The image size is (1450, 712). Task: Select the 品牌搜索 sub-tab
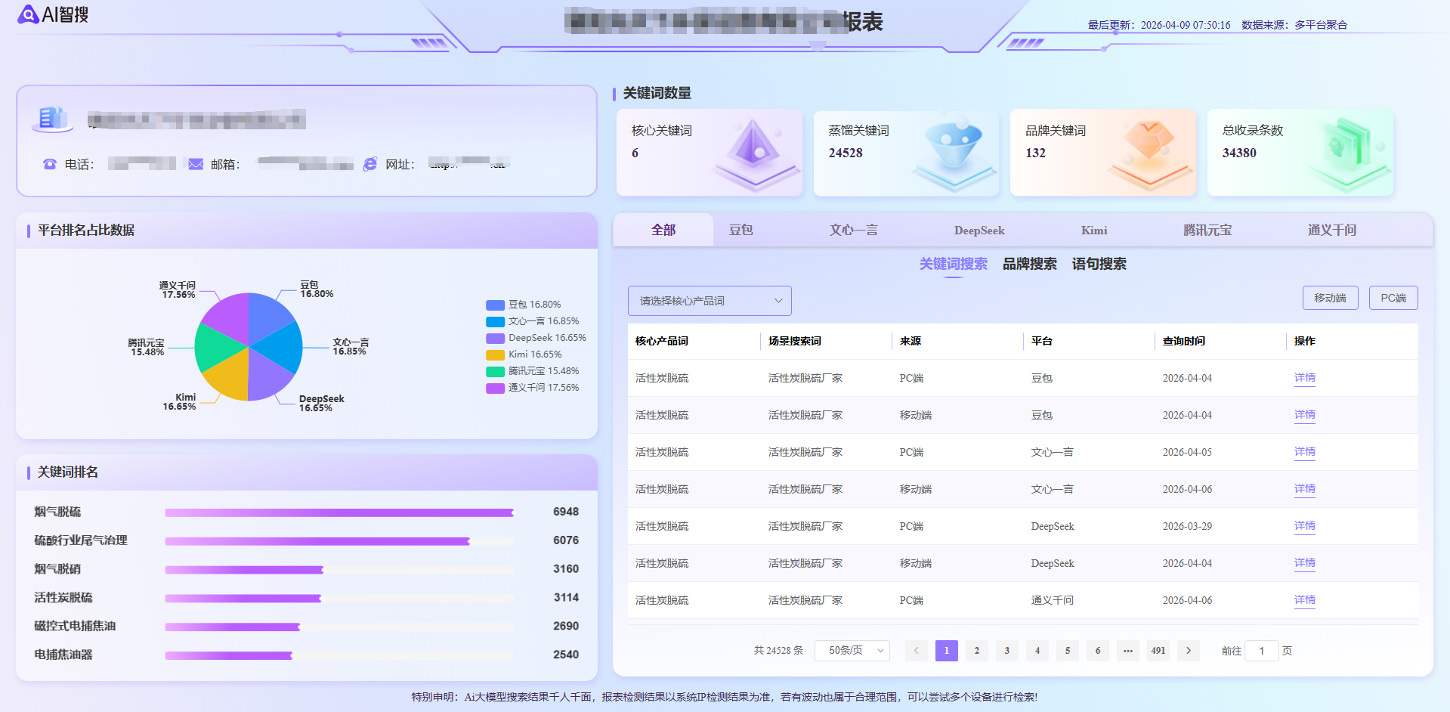pos(1030,264)
